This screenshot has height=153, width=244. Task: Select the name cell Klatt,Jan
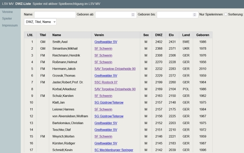click(x=59, y=103)
